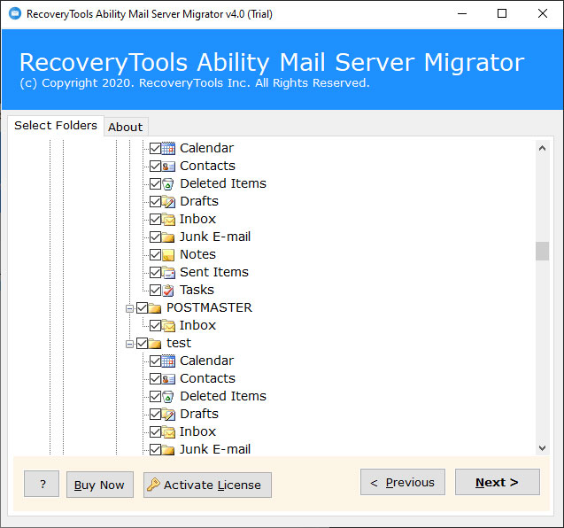Uncheck the Contacts checkbox above POSTMASTER
Image resolution: width=564 pixels, height=528 pixels.
[x=156, y=166]
